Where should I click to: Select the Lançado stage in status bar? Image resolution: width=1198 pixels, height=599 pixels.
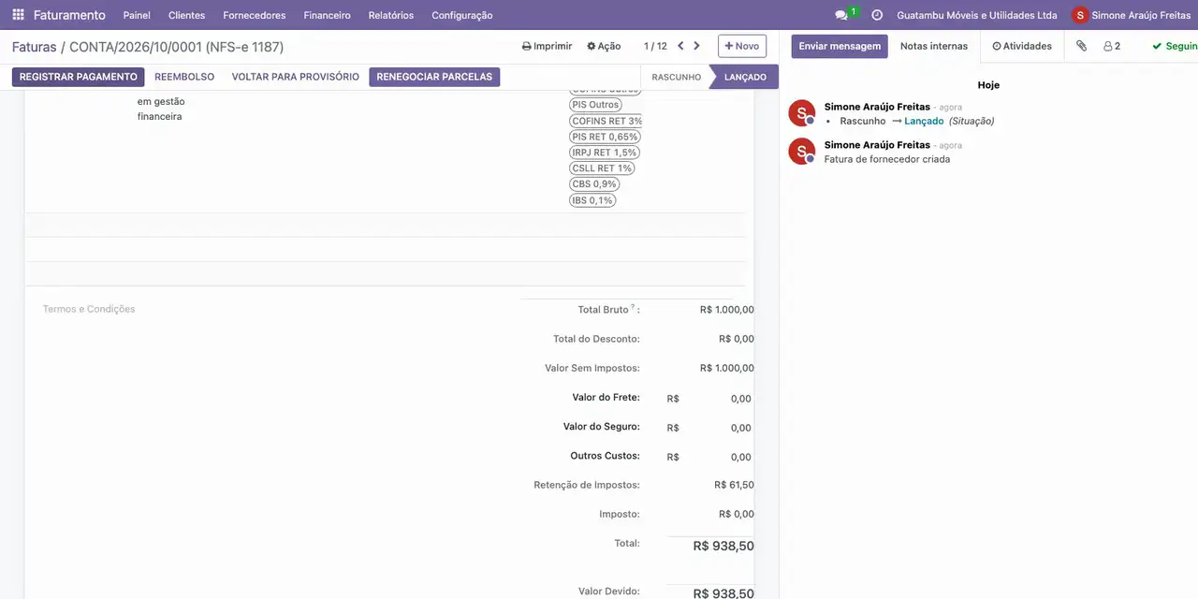pyautogui.click(x=745, y=77)
